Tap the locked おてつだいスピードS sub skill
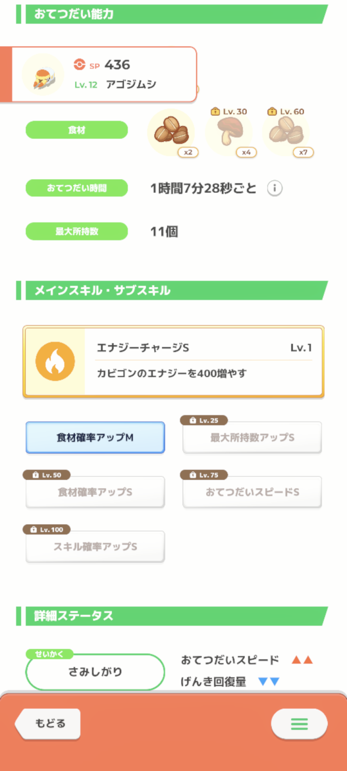 (x=252, y=492)
